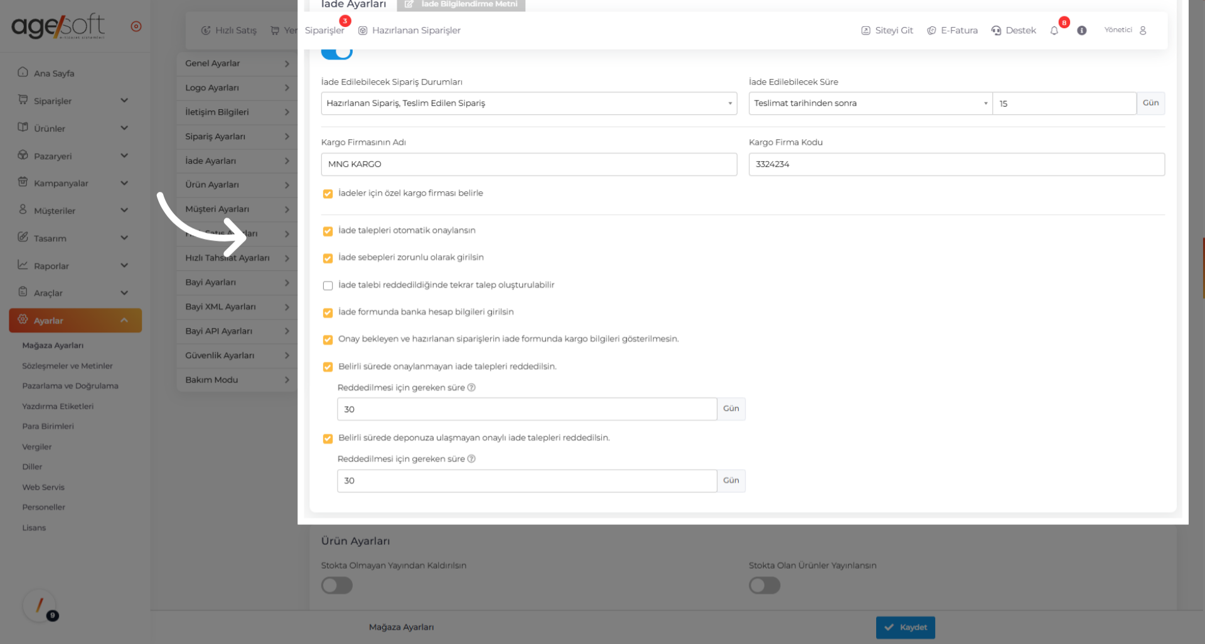The image size is (1205, 644).
Task: Click the Raporlar chart icon
Action: (23, 265)
